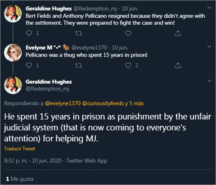This screenshot has height=185, width=216.
Task: Click the Traducir Tweet link
Action: tap(20, 149)
